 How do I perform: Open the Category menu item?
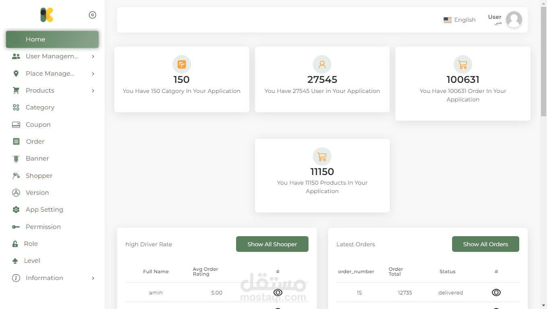(52, 107)
